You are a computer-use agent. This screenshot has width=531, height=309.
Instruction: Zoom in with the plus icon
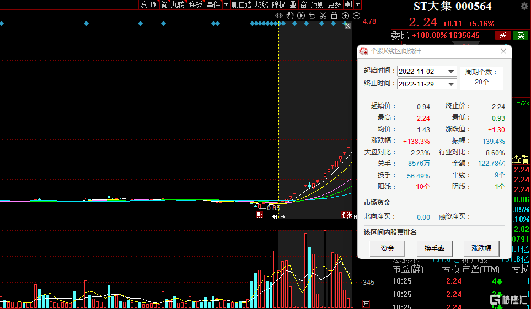(346, 15)
